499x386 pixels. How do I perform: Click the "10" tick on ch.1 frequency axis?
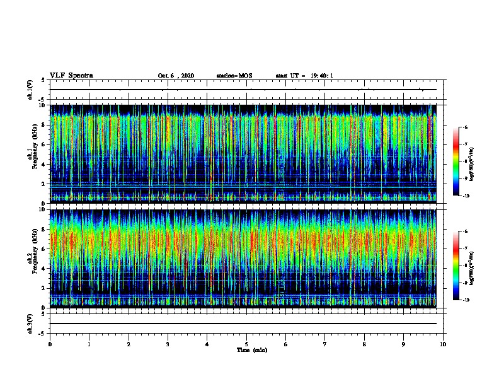43,105
